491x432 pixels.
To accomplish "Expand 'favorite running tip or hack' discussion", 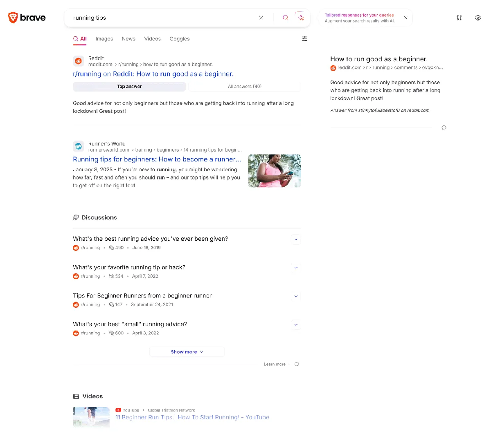I will pos(296,268).
